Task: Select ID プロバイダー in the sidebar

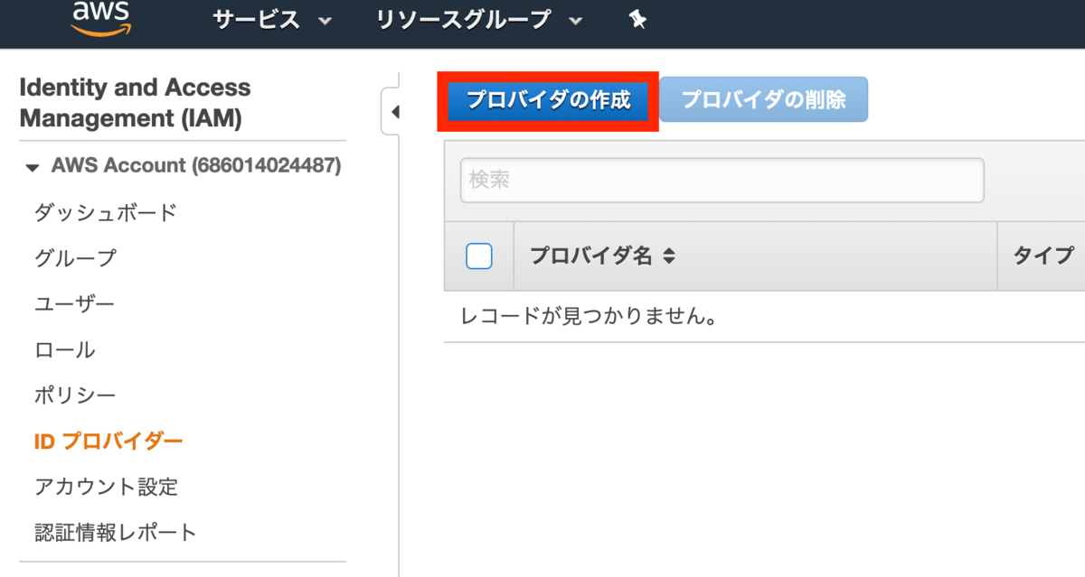Action: 108,442
